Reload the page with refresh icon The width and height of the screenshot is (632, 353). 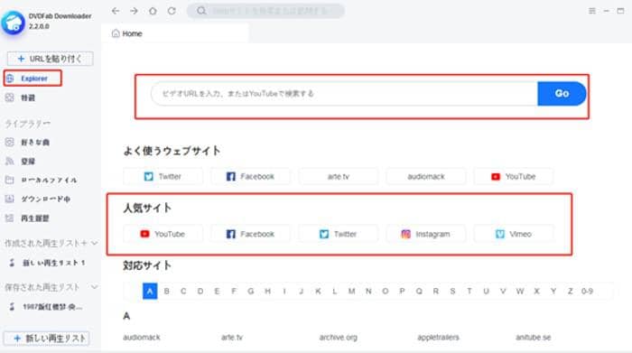[172, 11]
